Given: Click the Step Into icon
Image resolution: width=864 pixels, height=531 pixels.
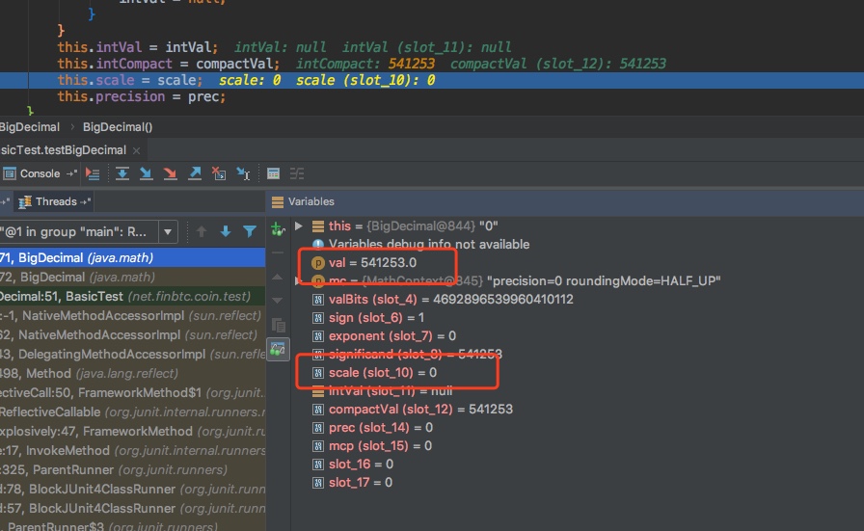Looking at the screenshot, I should (x=146, y=174).
